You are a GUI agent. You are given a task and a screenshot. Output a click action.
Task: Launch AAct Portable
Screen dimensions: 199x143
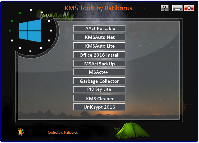point(99,28)
